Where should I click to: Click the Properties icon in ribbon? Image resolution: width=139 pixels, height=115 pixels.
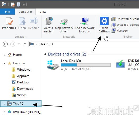point(9,21)
